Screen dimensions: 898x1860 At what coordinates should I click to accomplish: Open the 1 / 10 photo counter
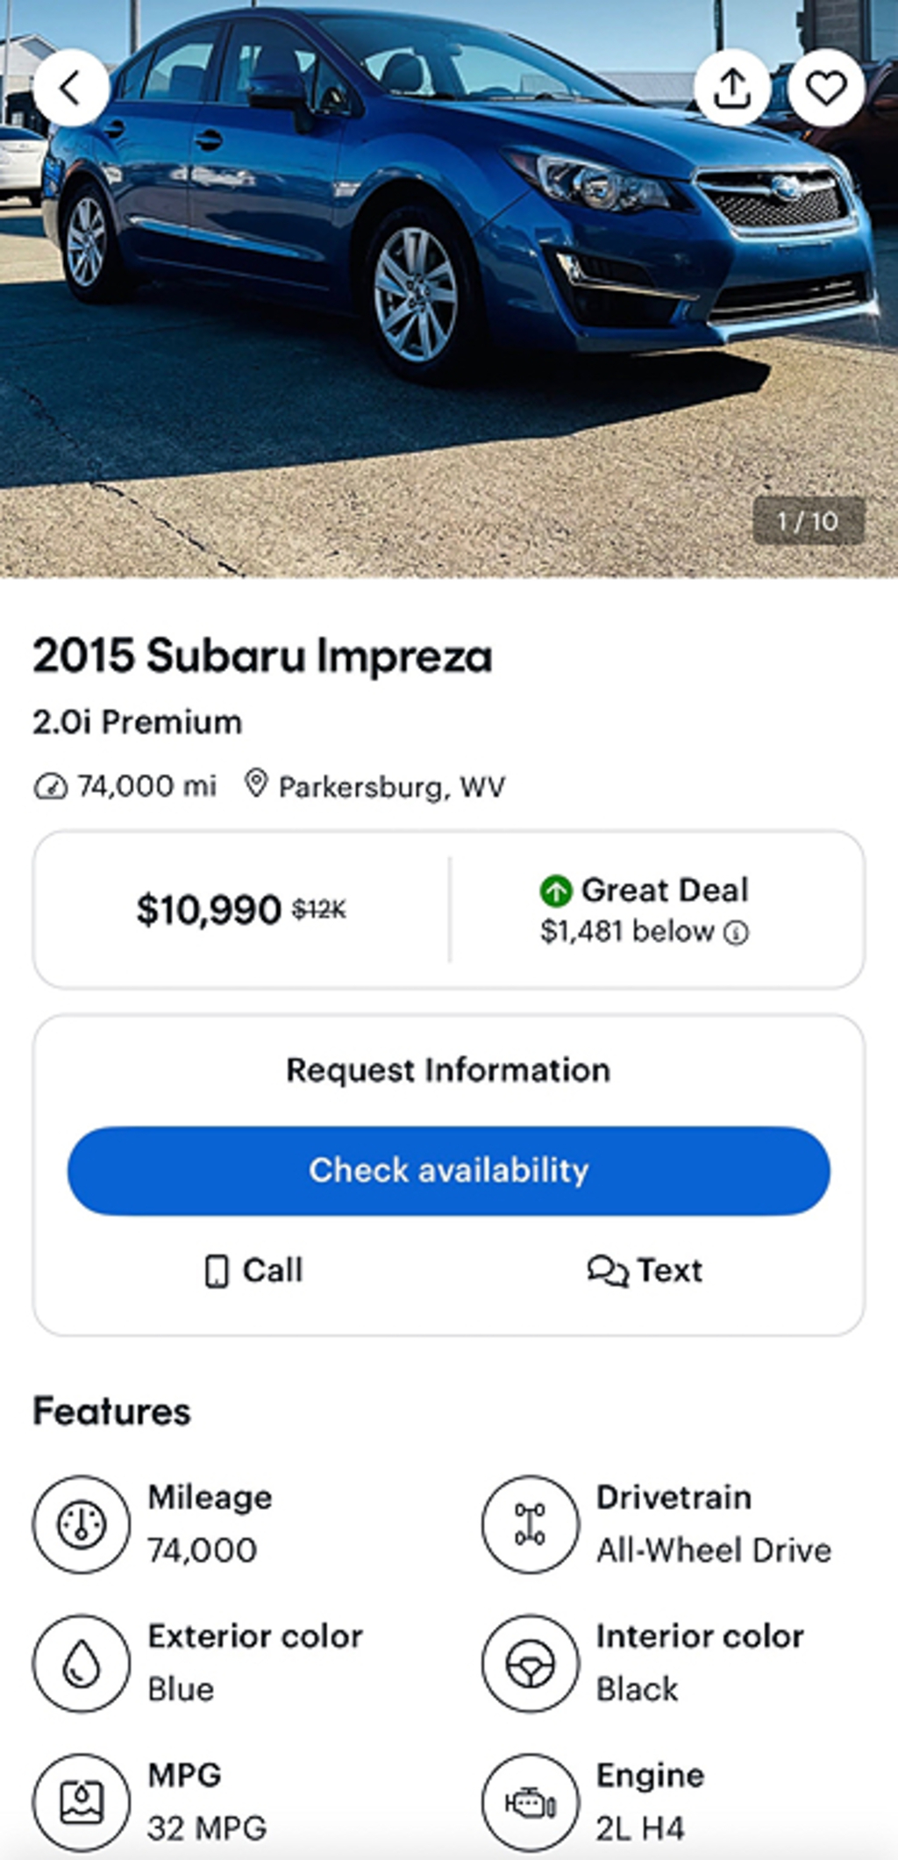[808, 521]
